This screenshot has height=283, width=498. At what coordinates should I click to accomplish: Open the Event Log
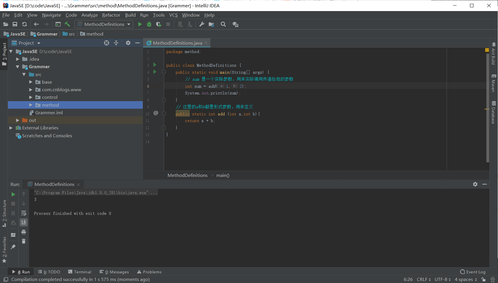click(x=473, y=272)
